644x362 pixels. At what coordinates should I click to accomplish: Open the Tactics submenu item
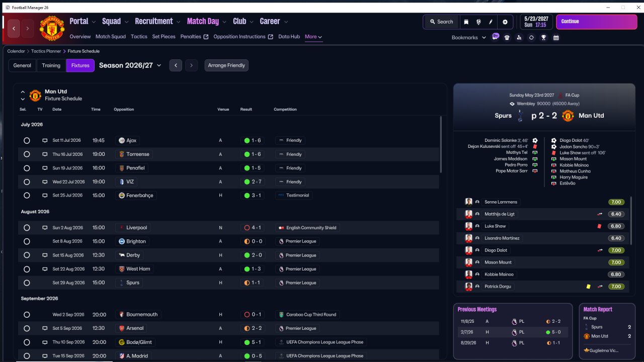point(139,37)
